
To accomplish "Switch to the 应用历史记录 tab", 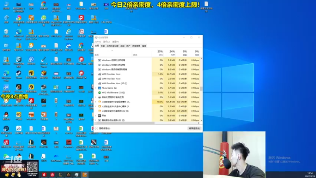I will (x=113, y=46).
